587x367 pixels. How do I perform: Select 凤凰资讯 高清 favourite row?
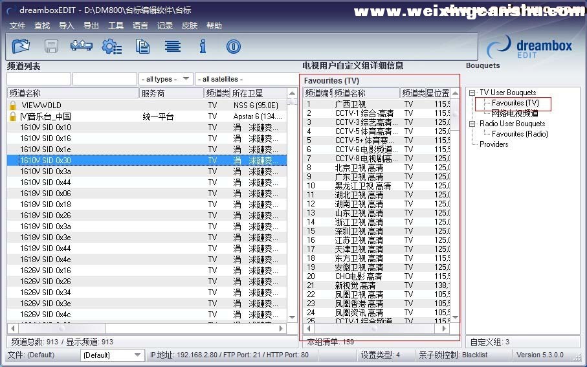click(377, 313)
